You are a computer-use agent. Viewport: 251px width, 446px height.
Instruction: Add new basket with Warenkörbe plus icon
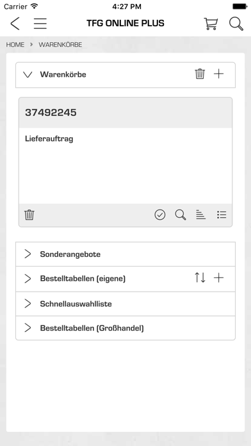(218, 74)
